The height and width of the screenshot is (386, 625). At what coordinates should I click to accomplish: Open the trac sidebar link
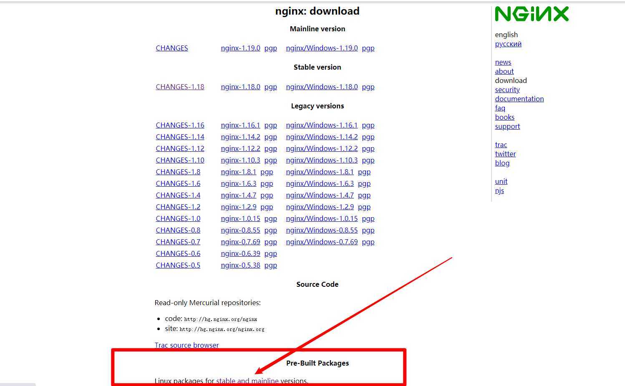(501, 145)
